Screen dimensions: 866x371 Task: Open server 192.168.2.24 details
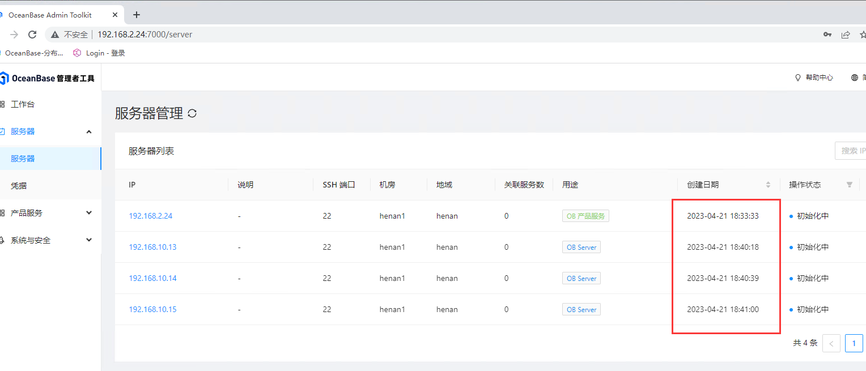pyautogui.click(x=150, y=216)
